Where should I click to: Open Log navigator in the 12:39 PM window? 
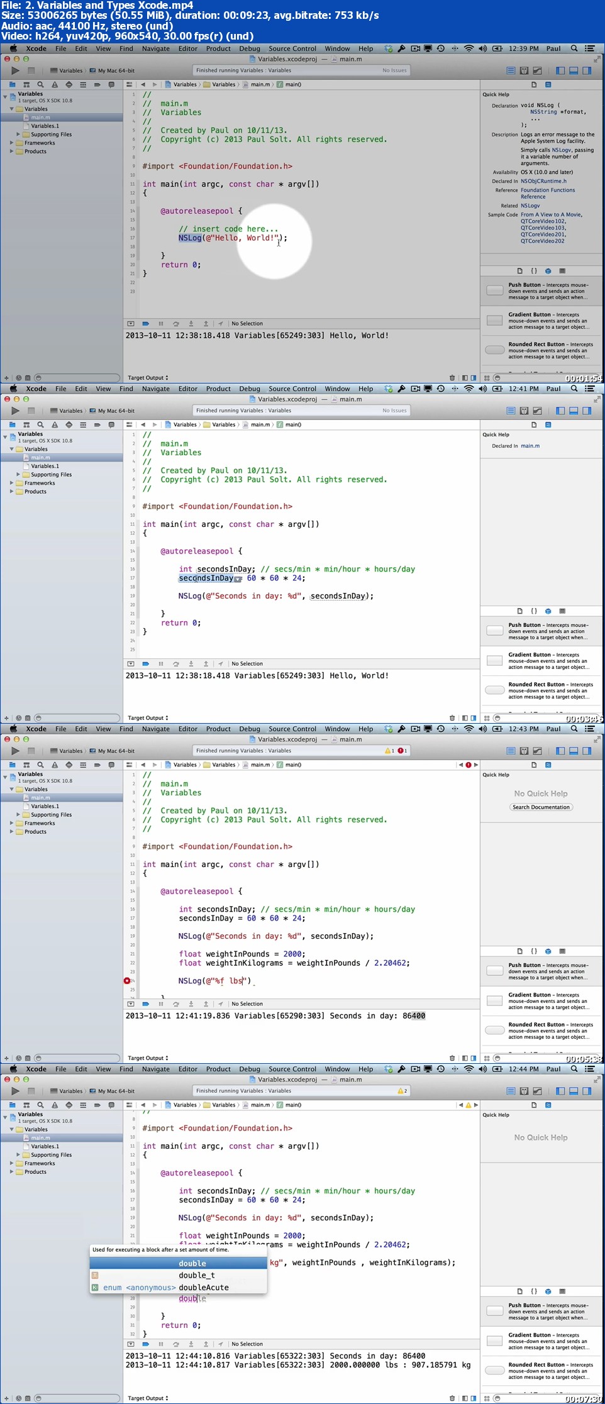111,84
